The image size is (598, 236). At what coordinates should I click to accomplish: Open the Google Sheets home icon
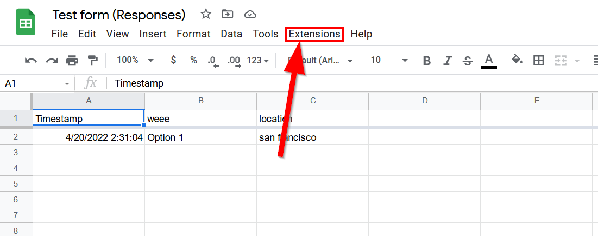26,24
